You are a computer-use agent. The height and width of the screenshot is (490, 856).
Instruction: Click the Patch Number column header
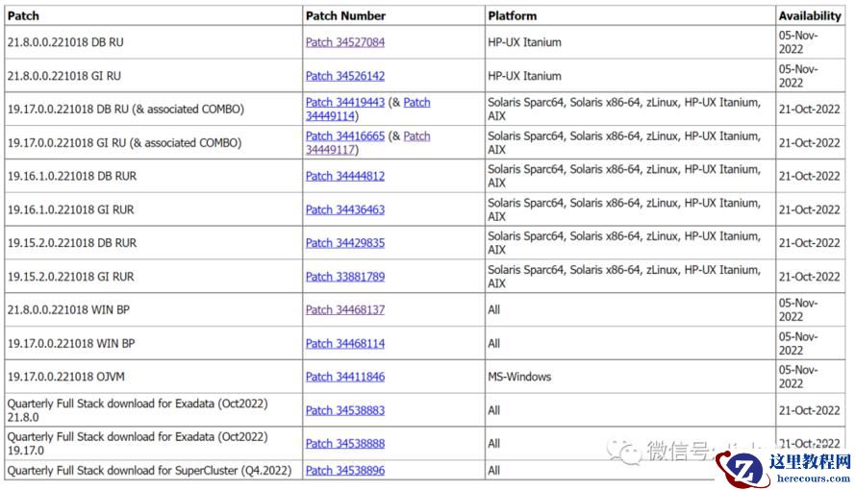tap(393, 15)
